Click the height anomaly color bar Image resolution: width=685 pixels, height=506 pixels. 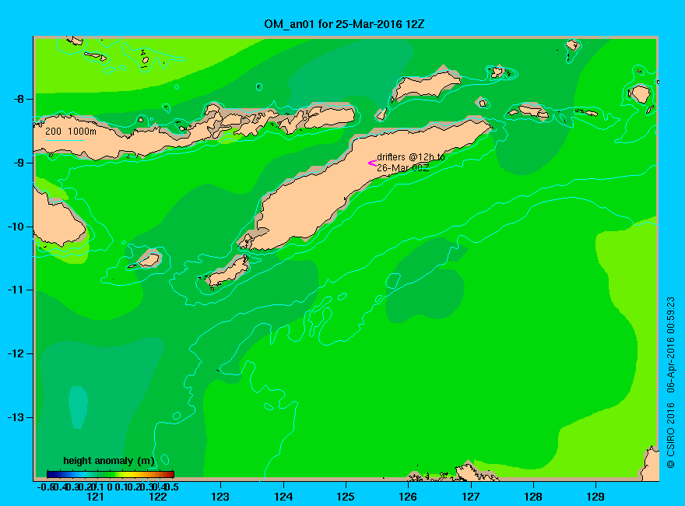(x=111, y=474)
